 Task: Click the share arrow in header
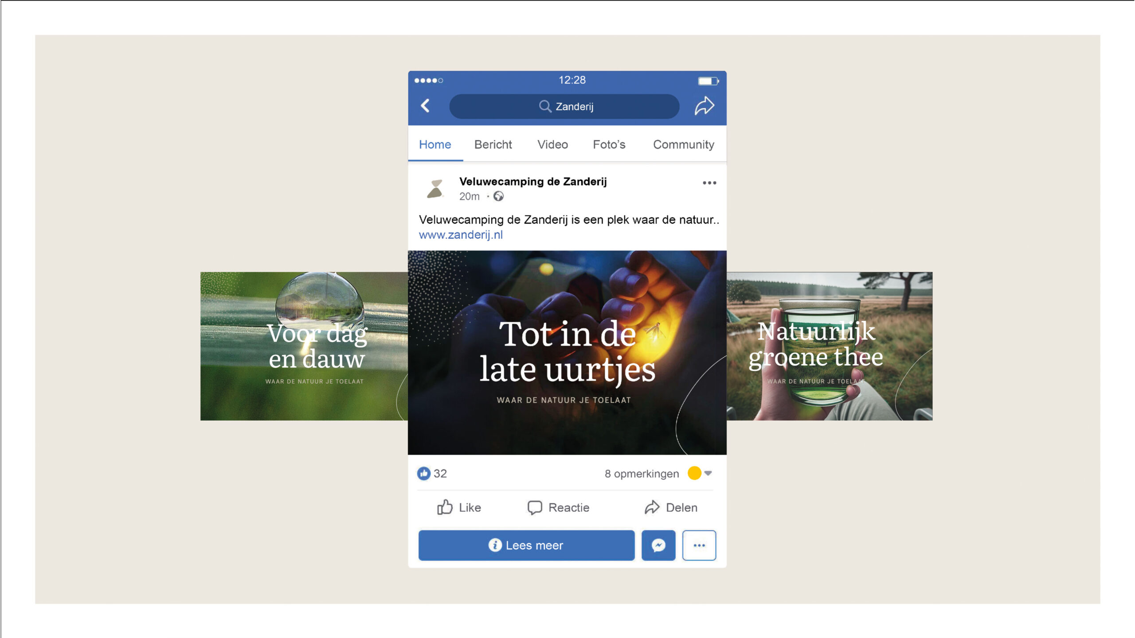(x=704, y=106)
